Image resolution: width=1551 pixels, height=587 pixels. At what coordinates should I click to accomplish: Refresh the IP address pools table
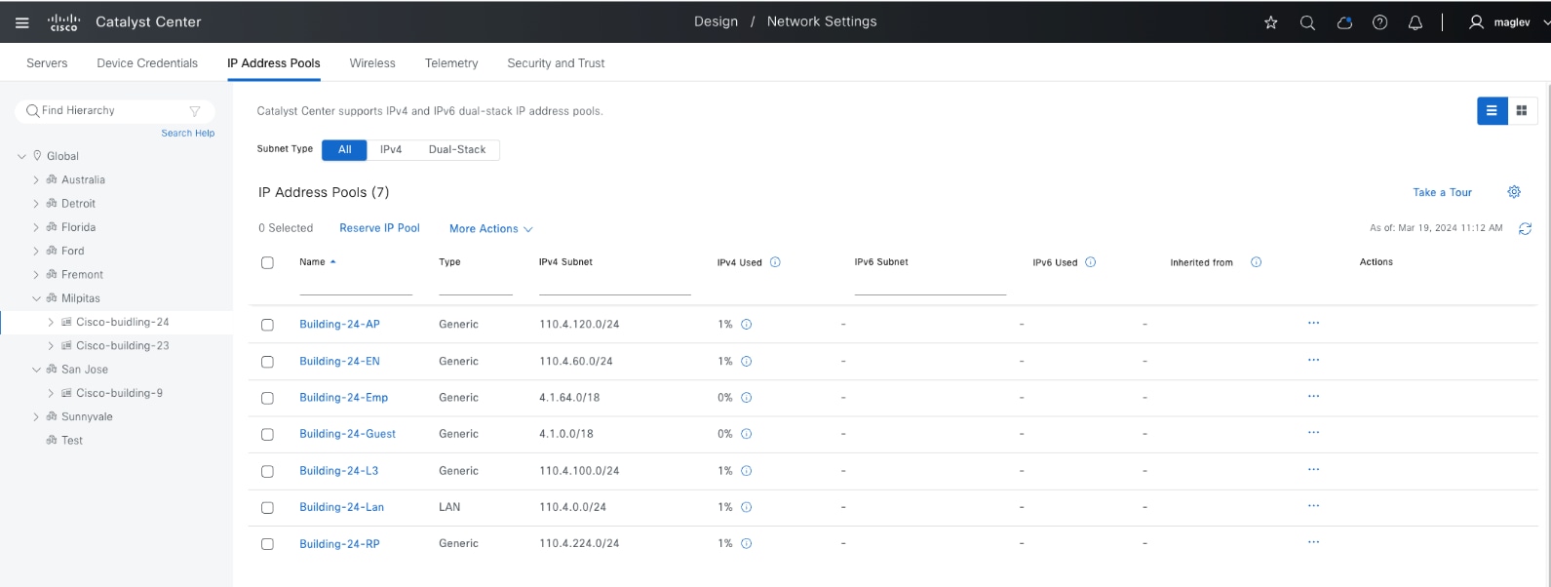1525,228
